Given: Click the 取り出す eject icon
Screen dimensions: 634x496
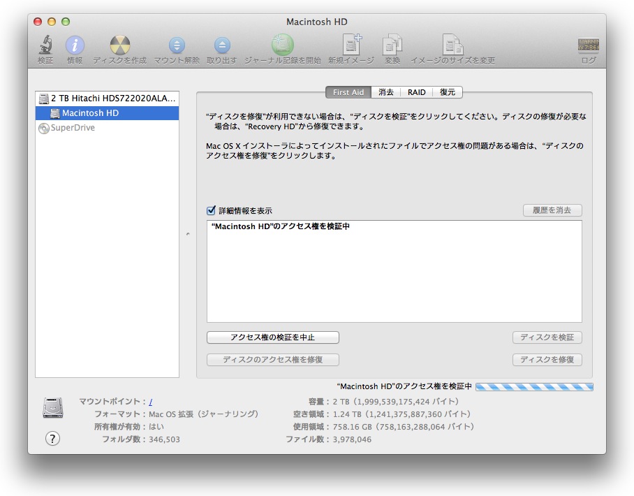Looking at the screenshot, I should point(221,46).
